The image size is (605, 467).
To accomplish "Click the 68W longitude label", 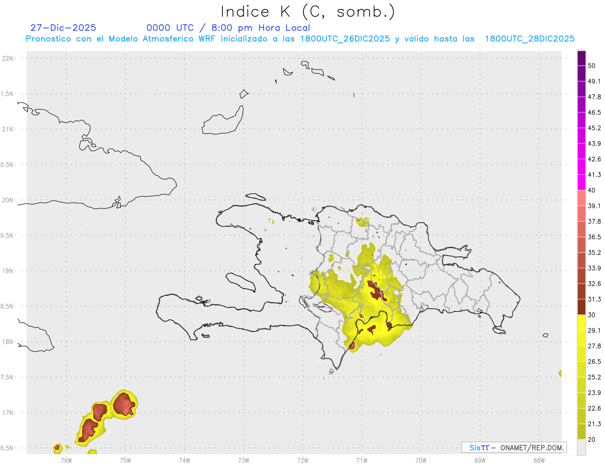I will (x=539, y=460).
